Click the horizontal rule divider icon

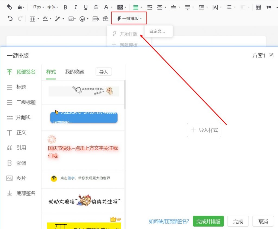pos(33,19)
